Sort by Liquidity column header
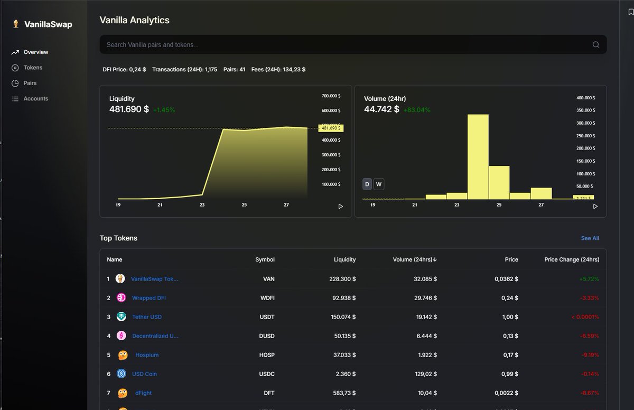 [345, 259]
